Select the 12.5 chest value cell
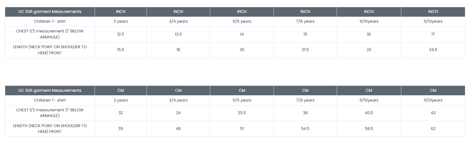This screenshot has width=475, height=142. [120, 34]
